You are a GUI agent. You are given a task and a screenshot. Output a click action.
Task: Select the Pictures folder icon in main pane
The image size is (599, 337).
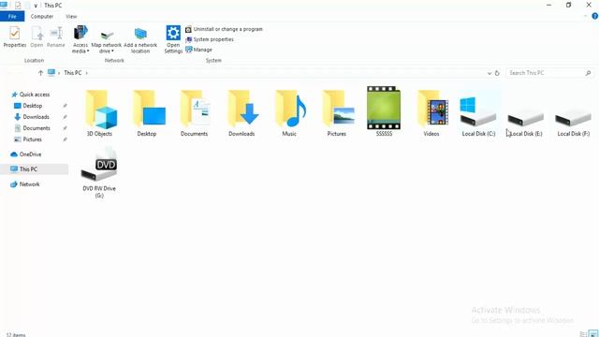337,113
